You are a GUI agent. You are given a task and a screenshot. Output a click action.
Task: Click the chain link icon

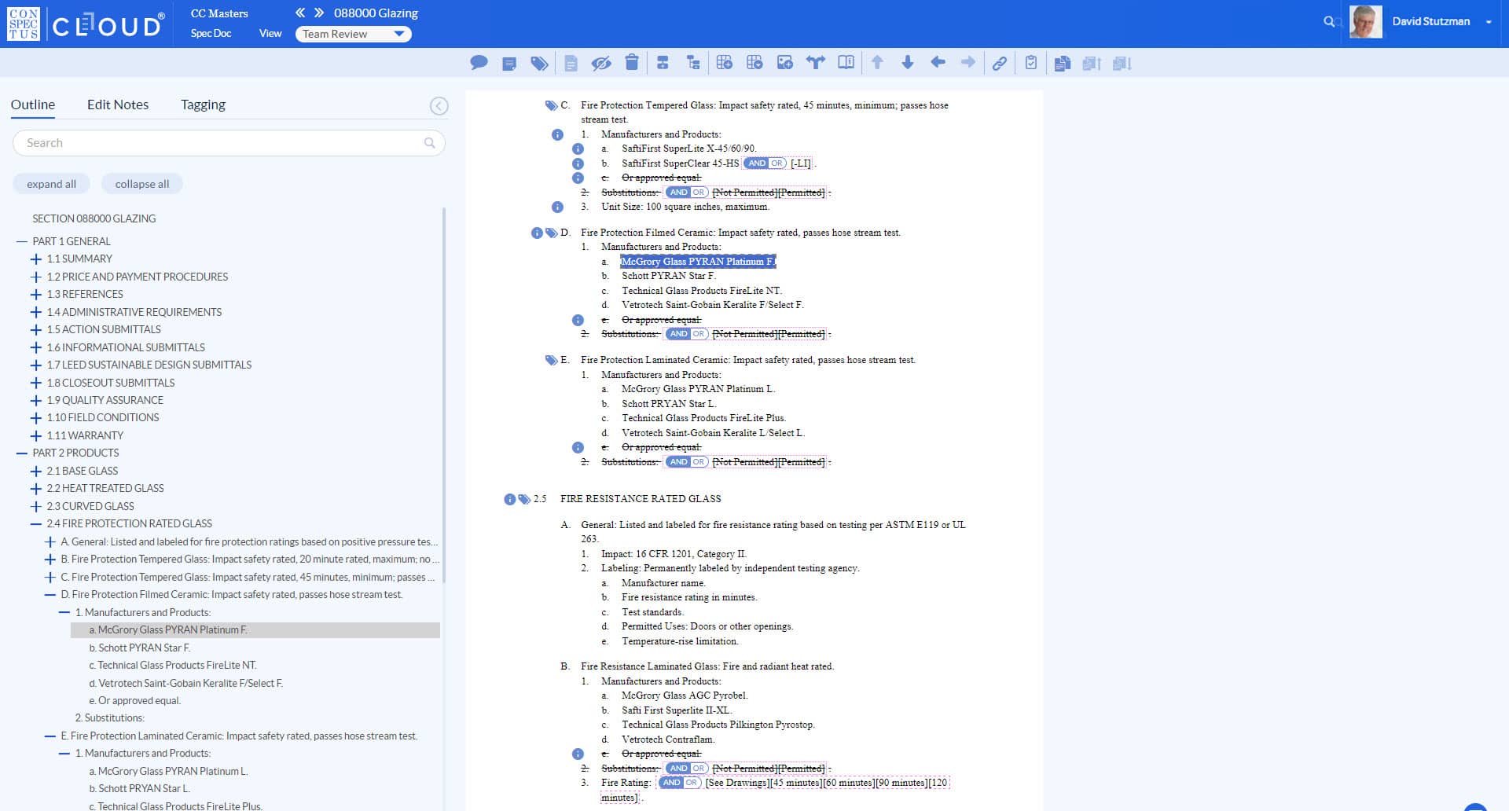click(x=1000, y=64)
